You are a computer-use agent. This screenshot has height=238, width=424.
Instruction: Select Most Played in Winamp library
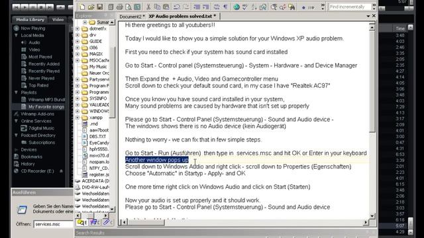pos(40,57)
